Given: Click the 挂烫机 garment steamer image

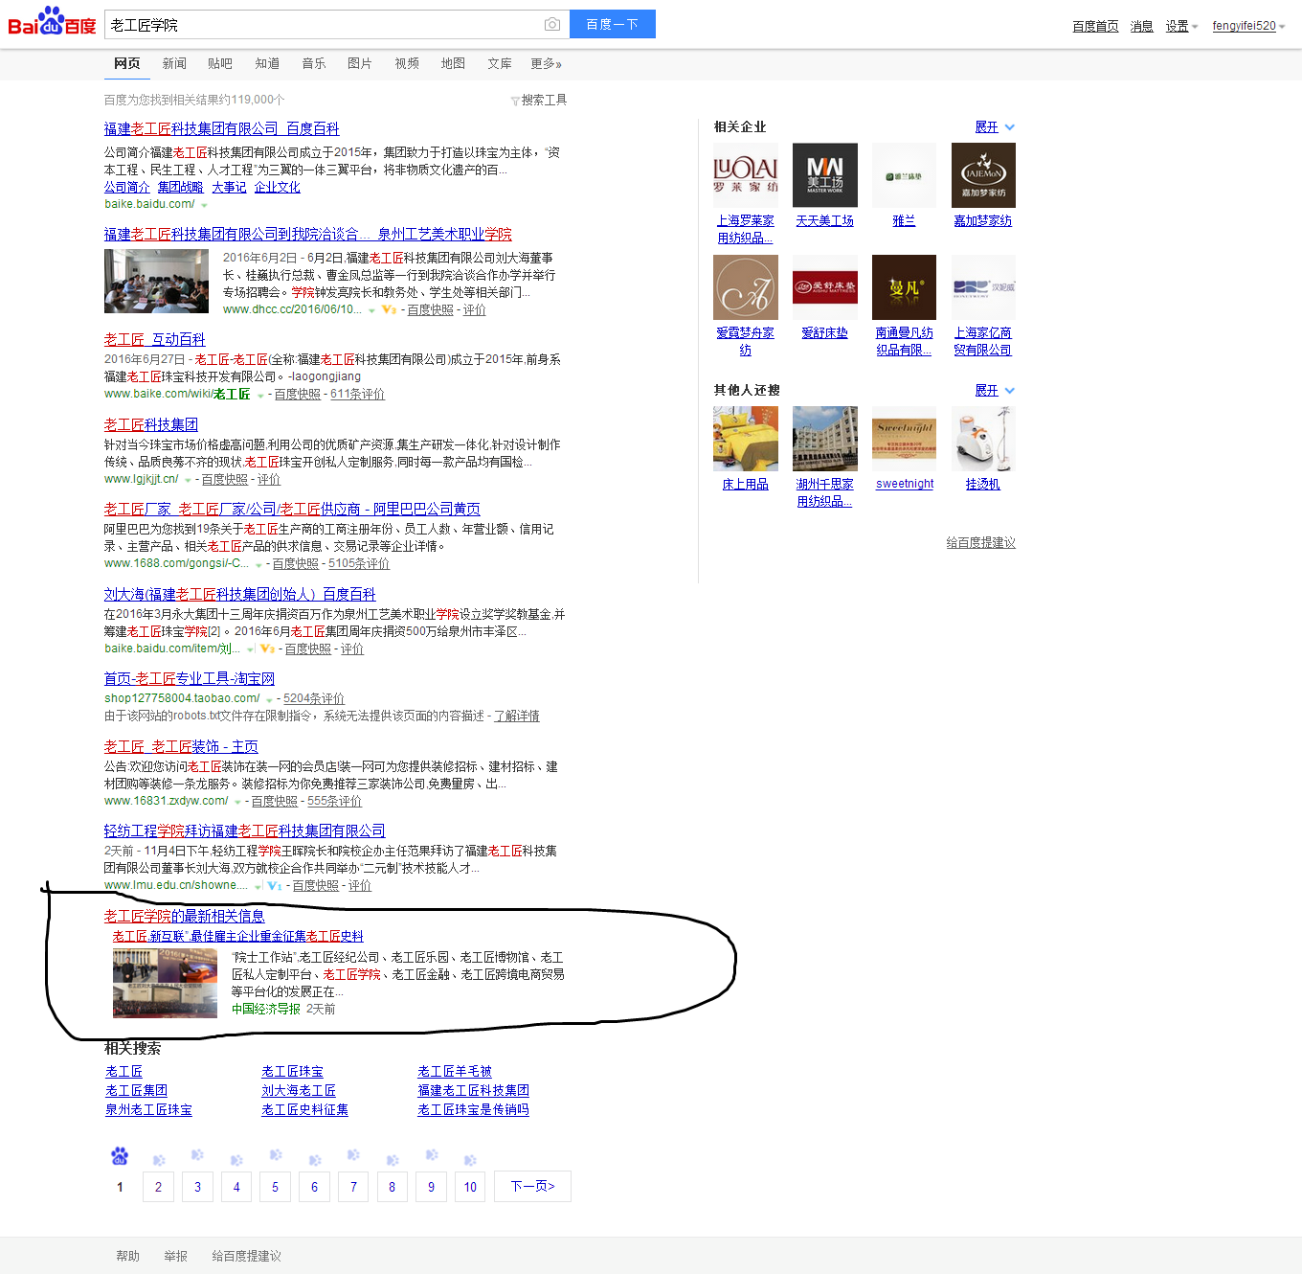Looking at the screenshot, I should (x=983, y=439).
